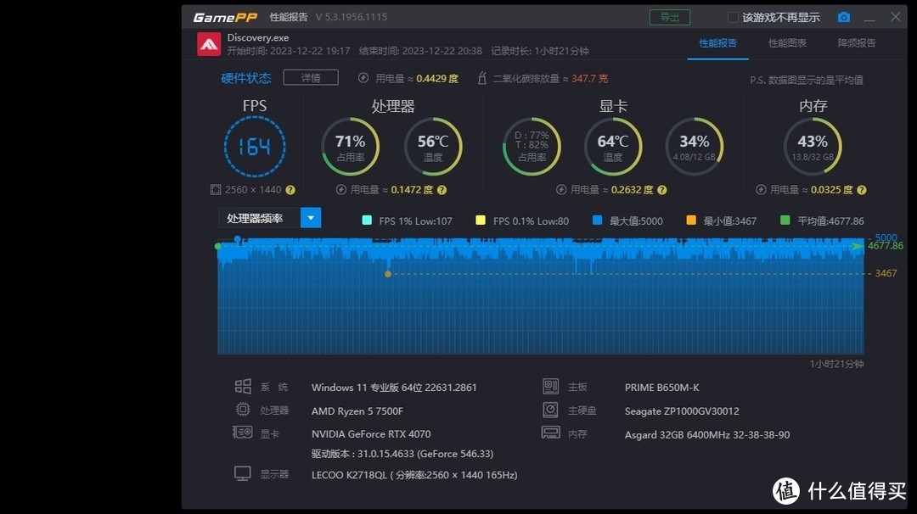Open the help icon next to 0.1472 度
Screen dimensions: 917x514
pos(442,190)
